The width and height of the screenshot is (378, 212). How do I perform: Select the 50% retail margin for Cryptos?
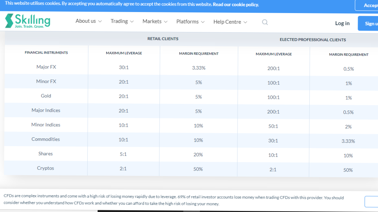coord(198,169)
